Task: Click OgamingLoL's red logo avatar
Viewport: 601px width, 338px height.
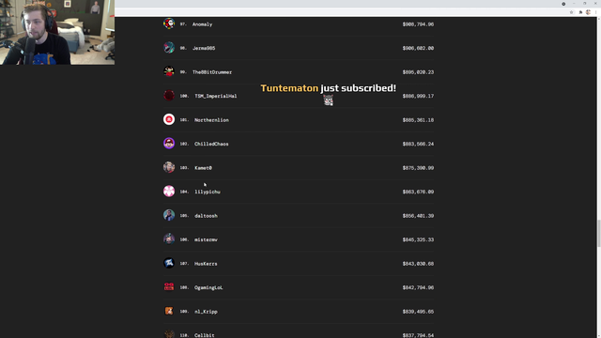Action: 169,287
